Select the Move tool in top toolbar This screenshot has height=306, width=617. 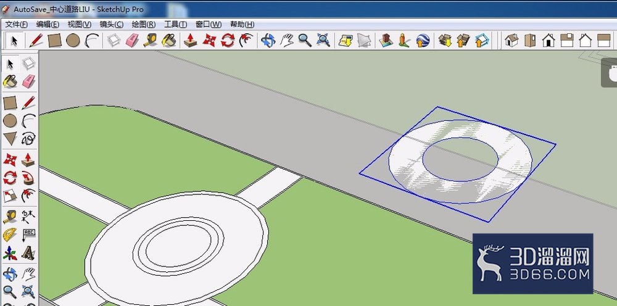[x=209, y=40]
